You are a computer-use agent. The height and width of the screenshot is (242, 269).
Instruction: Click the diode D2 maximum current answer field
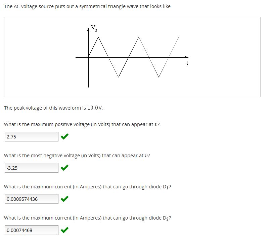(x=32, y=230)
